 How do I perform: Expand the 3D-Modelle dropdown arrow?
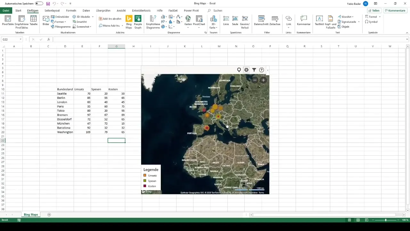(x=93, y=17)
